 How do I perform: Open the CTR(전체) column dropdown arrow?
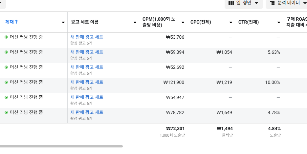pyautogui.click(x=279, y=23)
